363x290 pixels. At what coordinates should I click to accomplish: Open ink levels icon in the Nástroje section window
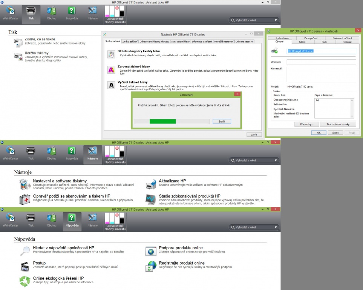click(115, 155)
